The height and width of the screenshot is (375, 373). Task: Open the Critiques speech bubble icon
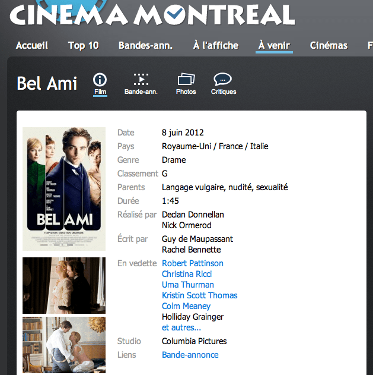coord(223,80)
